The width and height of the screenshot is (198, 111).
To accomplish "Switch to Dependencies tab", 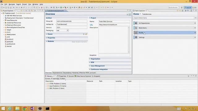I will (x=57, y=73).
